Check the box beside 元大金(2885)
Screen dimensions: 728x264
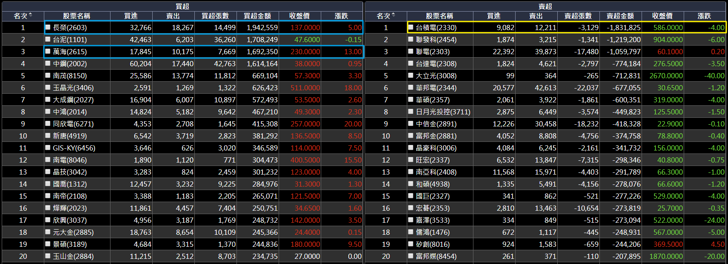pyautogui.click(x=48, y=232)
